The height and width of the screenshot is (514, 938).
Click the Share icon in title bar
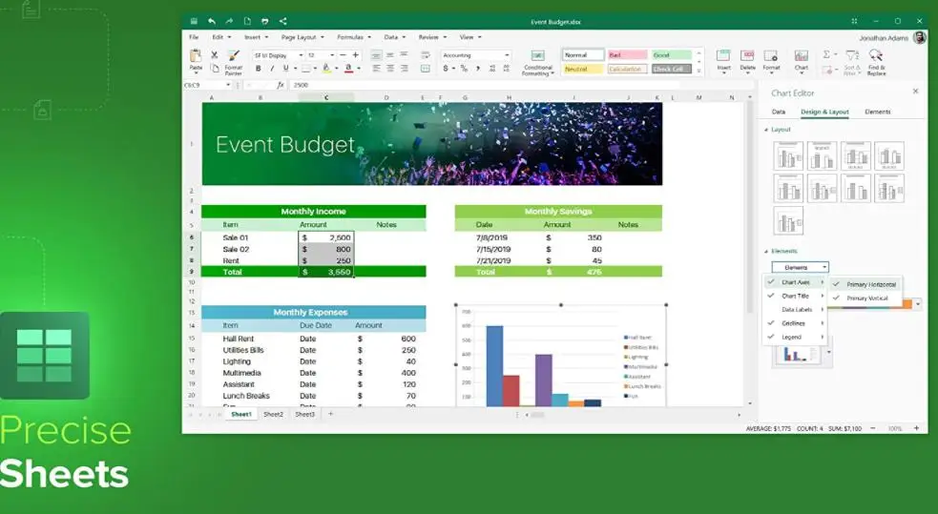(x=283, y=21)
